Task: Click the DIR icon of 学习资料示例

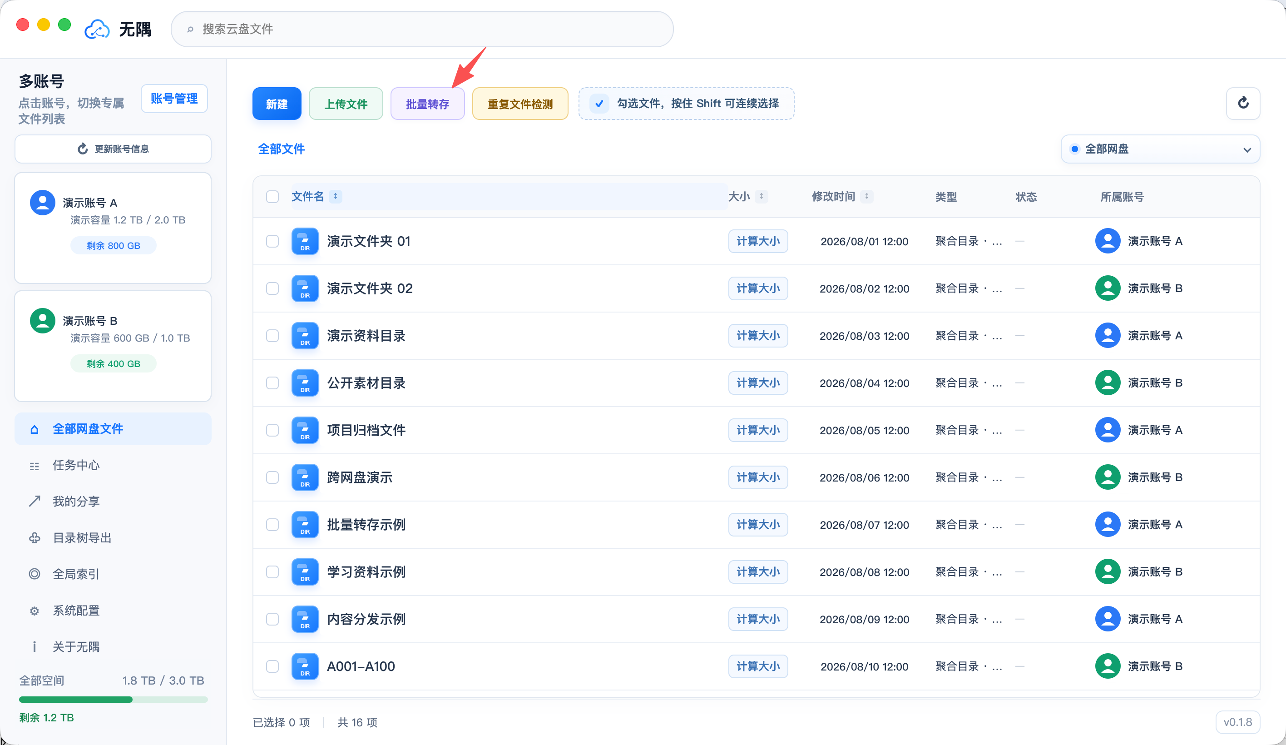Action: (x=305, y=572)
